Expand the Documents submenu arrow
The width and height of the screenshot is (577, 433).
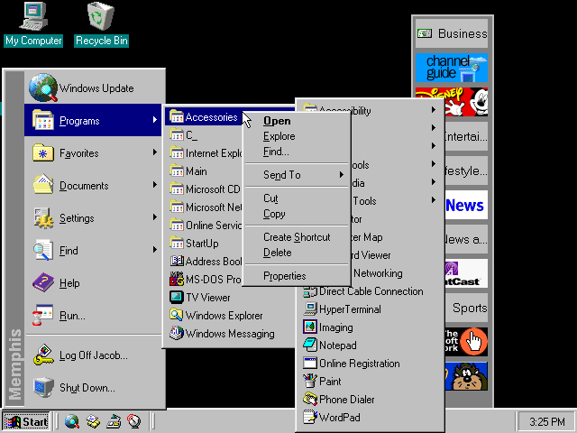click(155, 184)
